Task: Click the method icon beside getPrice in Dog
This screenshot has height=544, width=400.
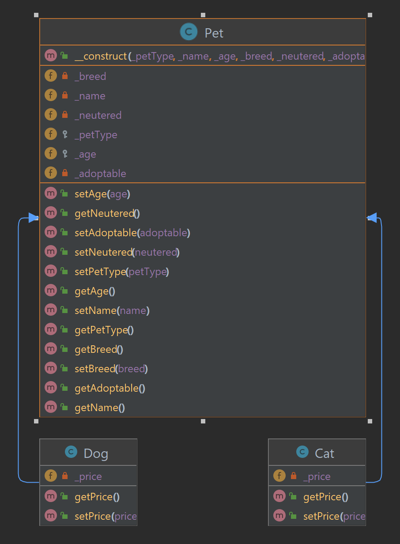Action: (x=51, y=496)
